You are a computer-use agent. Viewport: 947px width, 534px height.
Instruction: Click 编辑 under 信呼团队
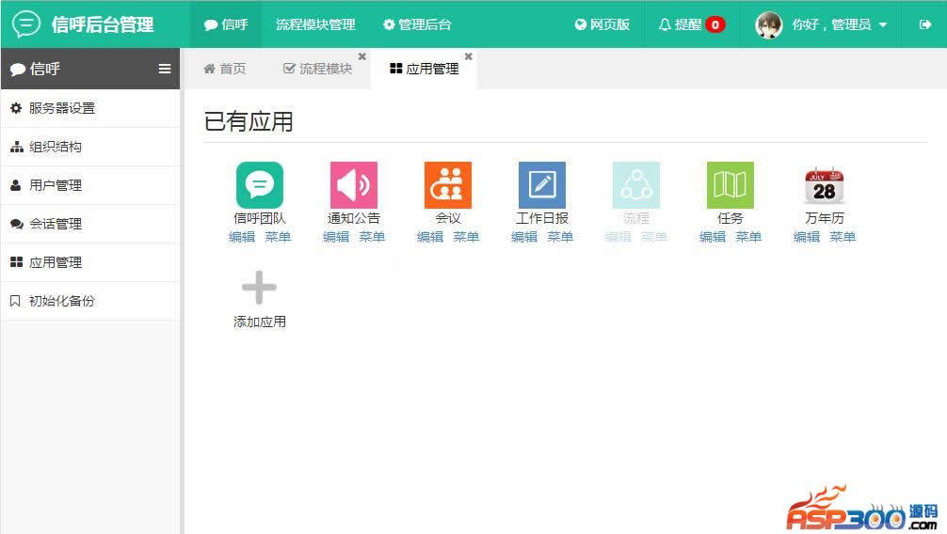[x=242, y=237]
